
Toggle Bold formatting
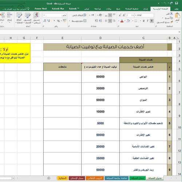click(x=152, y=21)
